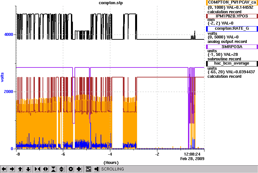Select the hac_bcm_average curve legend

point(232,64)
